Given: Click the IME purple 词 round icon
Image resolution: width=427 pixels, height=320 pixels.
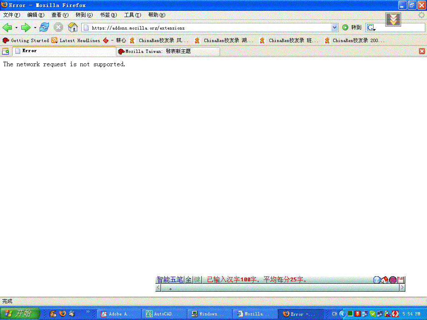Looking at the screenshot, I should pos(393,280).
